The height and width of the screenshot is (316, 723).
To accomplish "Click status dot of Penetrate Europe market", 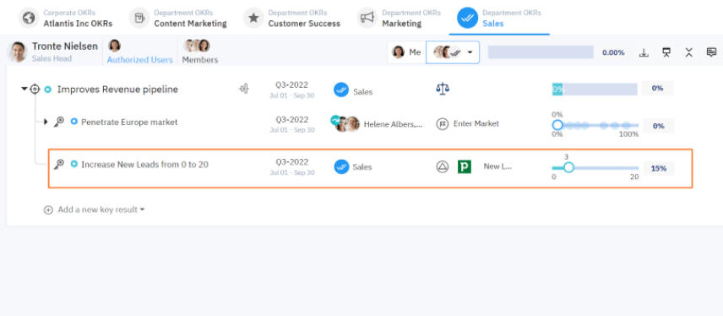I will coord(73,122).
